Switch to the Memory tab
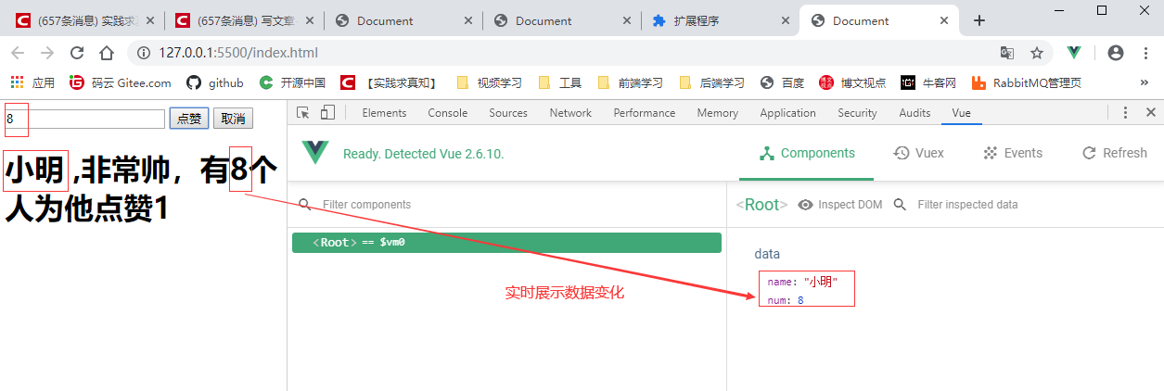This screenshot has width=1164, height=391. click(x=718, y=113)
